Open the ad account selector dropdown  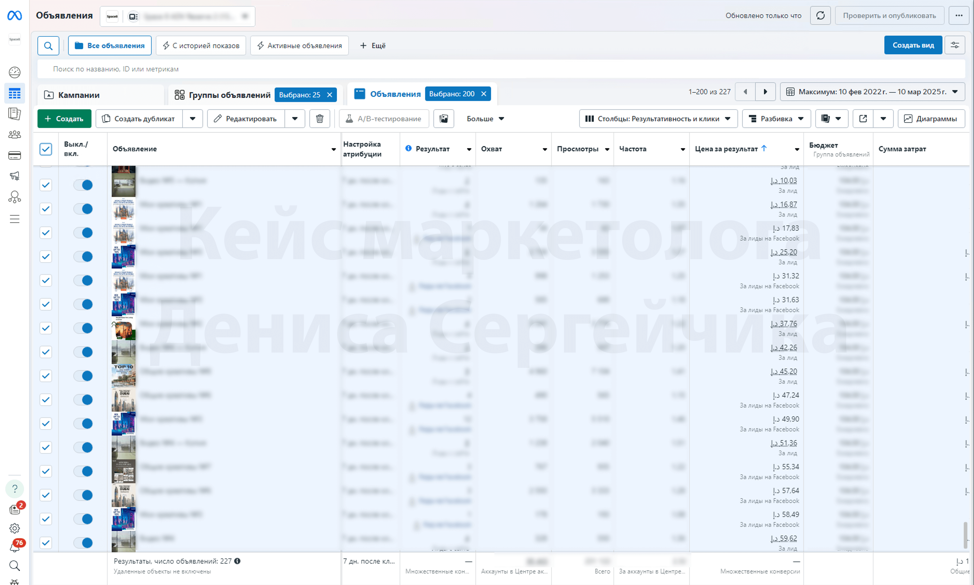pos(178,16)
